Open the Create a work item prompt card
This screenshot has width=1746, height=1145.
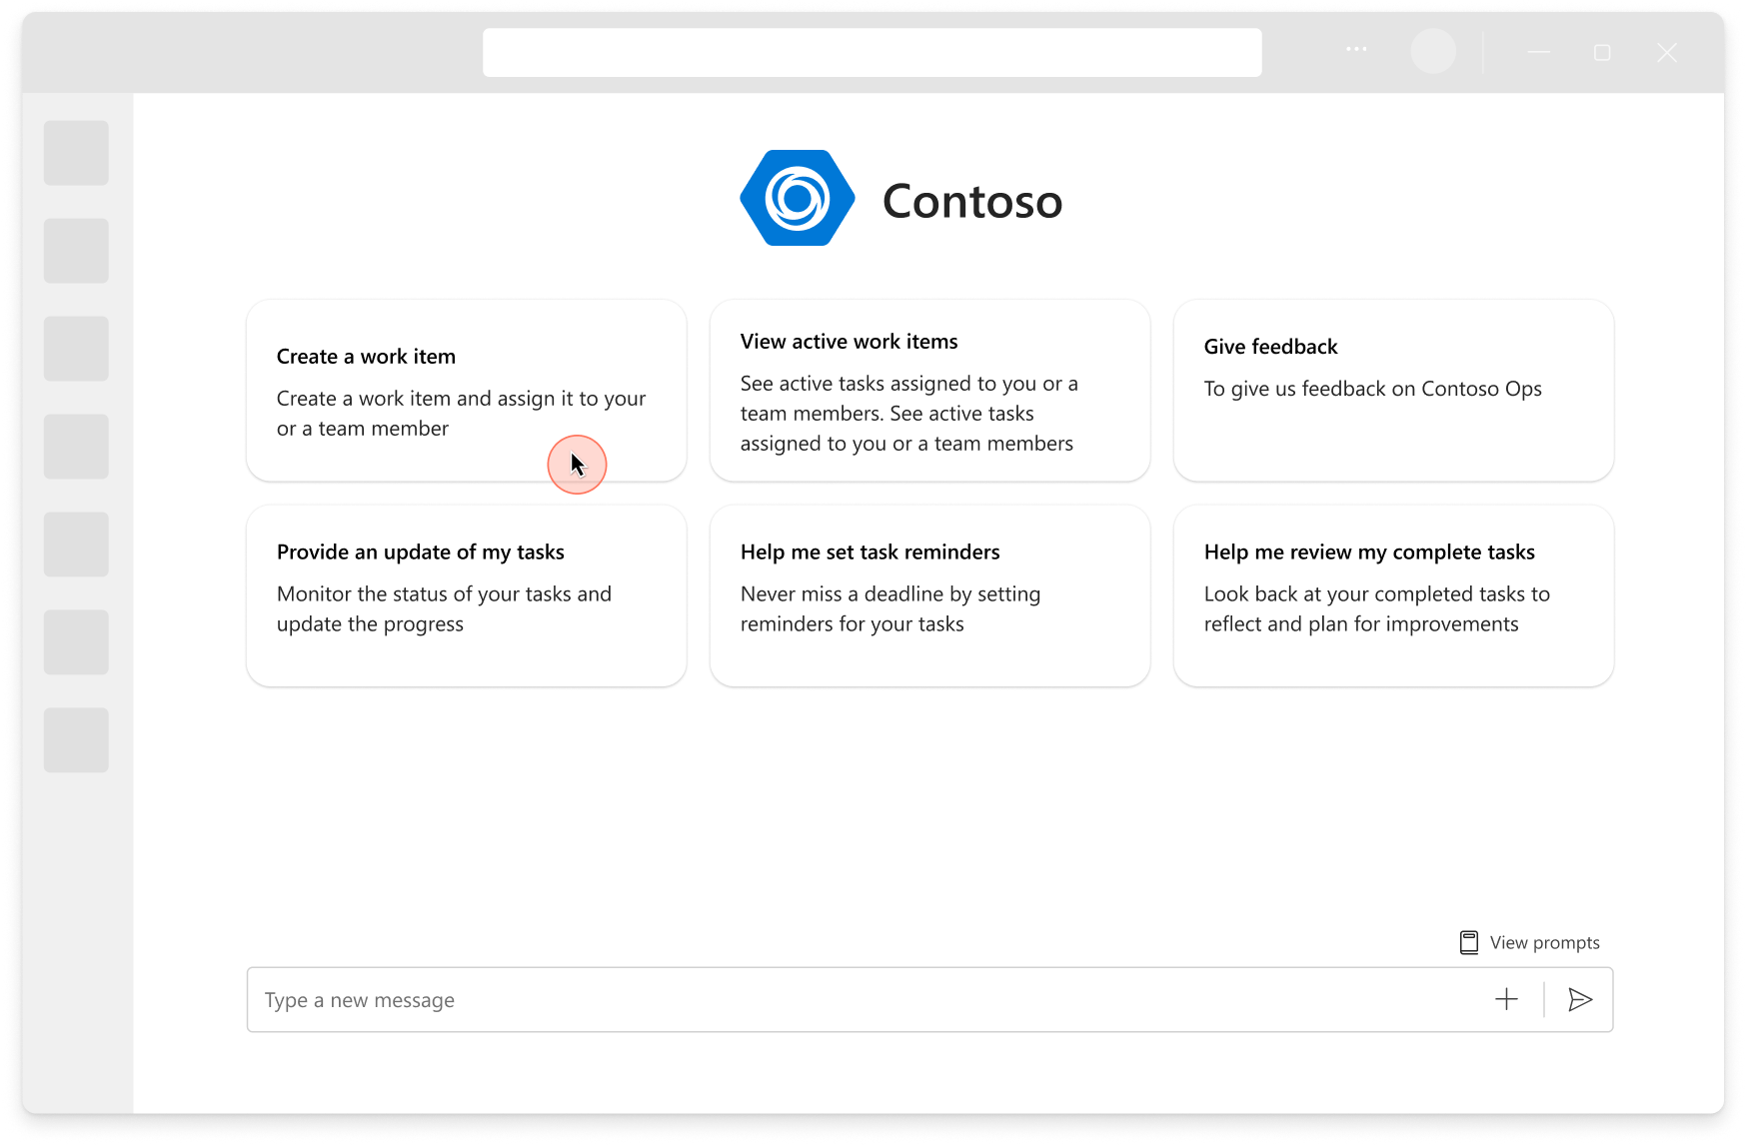click(466, 391)
